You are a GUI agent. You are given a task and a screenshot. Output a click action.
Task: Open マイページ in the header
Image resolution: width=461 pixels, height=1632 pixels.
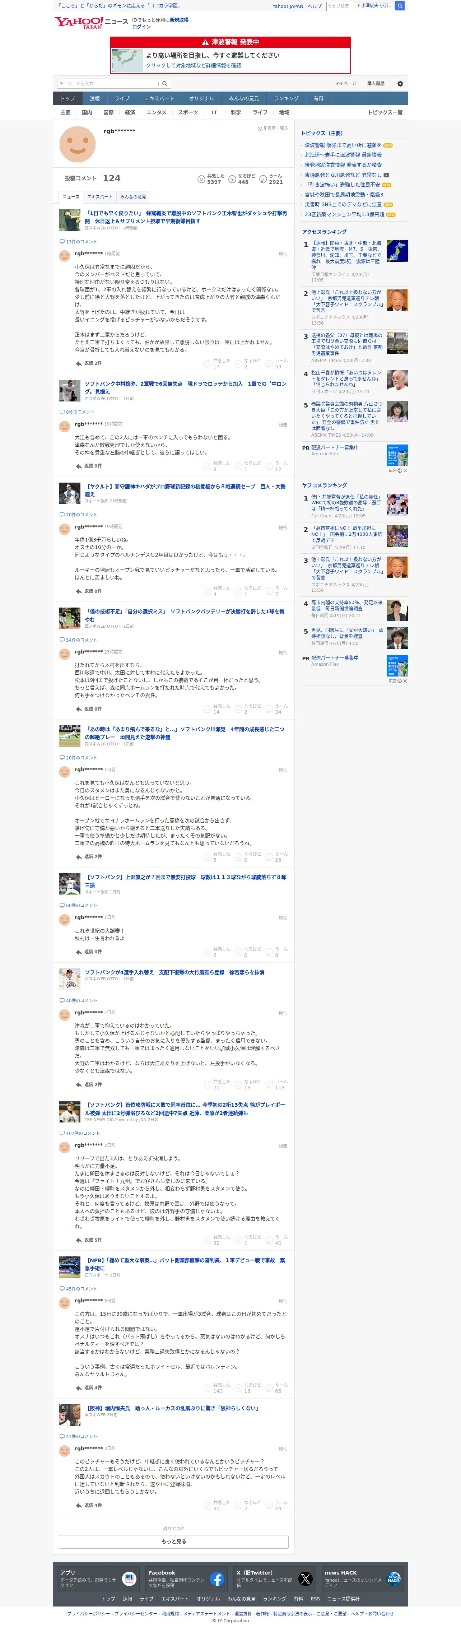pyautogui.click(x=345, y=84)
